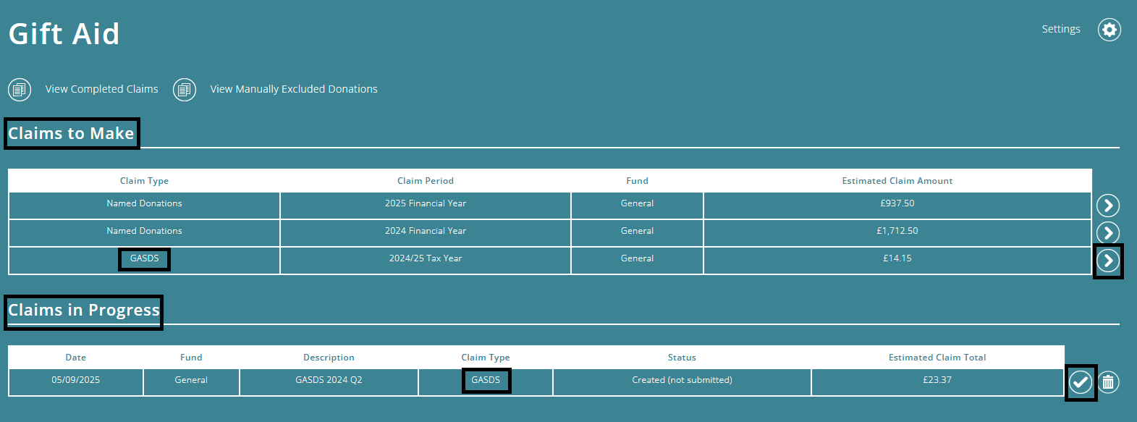Open Settings gear icon
This screenshot has height=422, width=1137.
[1109, 30]
